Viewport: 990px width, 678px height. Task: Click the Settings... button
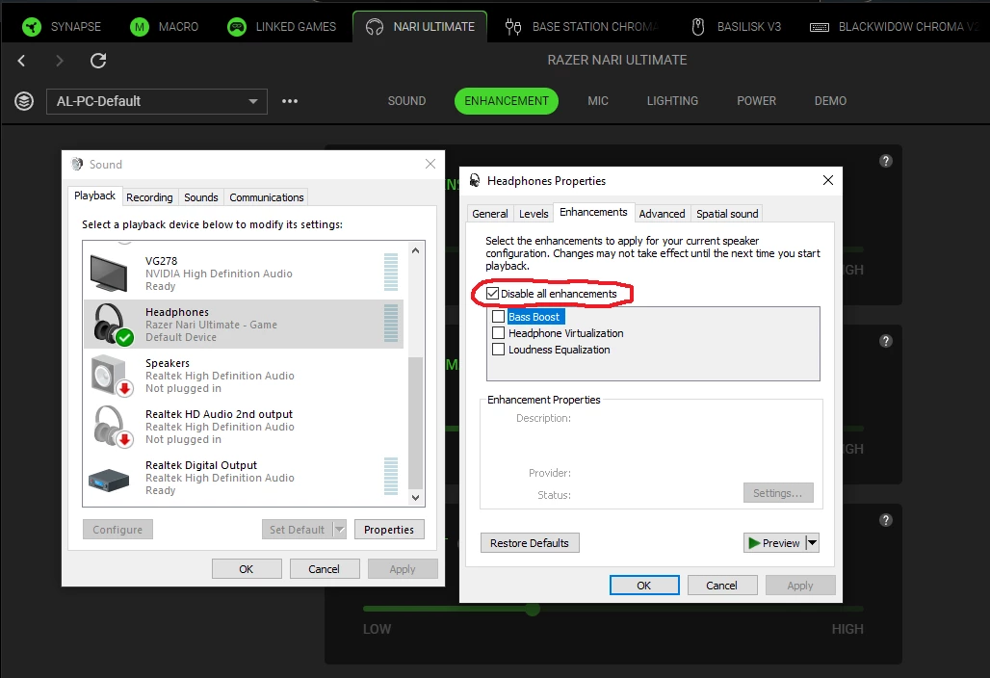click(778, 493)
